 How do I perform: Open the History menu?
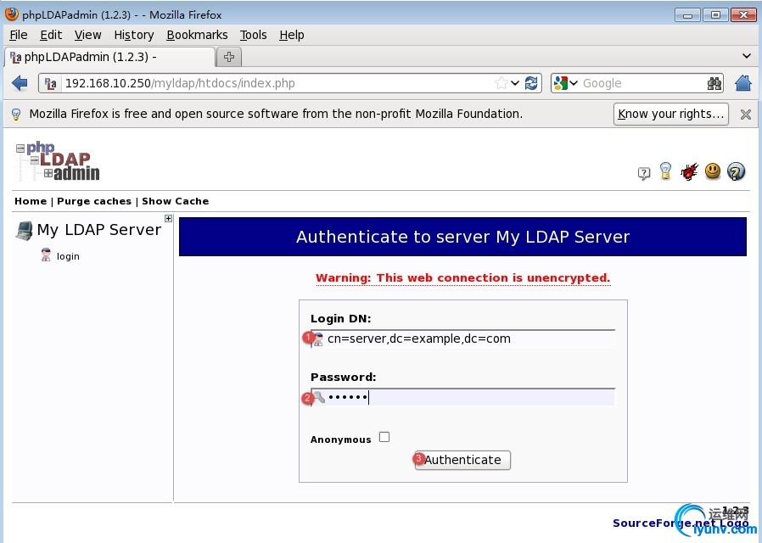134,35
